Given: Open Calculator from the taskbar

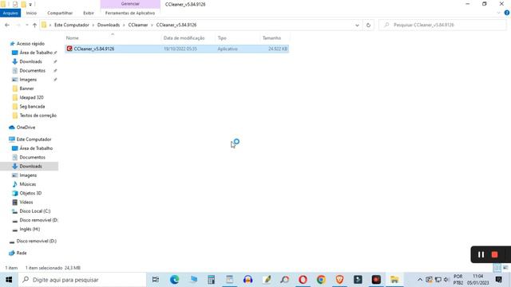Looking at the screenshot, I should (x=211, y=280).
